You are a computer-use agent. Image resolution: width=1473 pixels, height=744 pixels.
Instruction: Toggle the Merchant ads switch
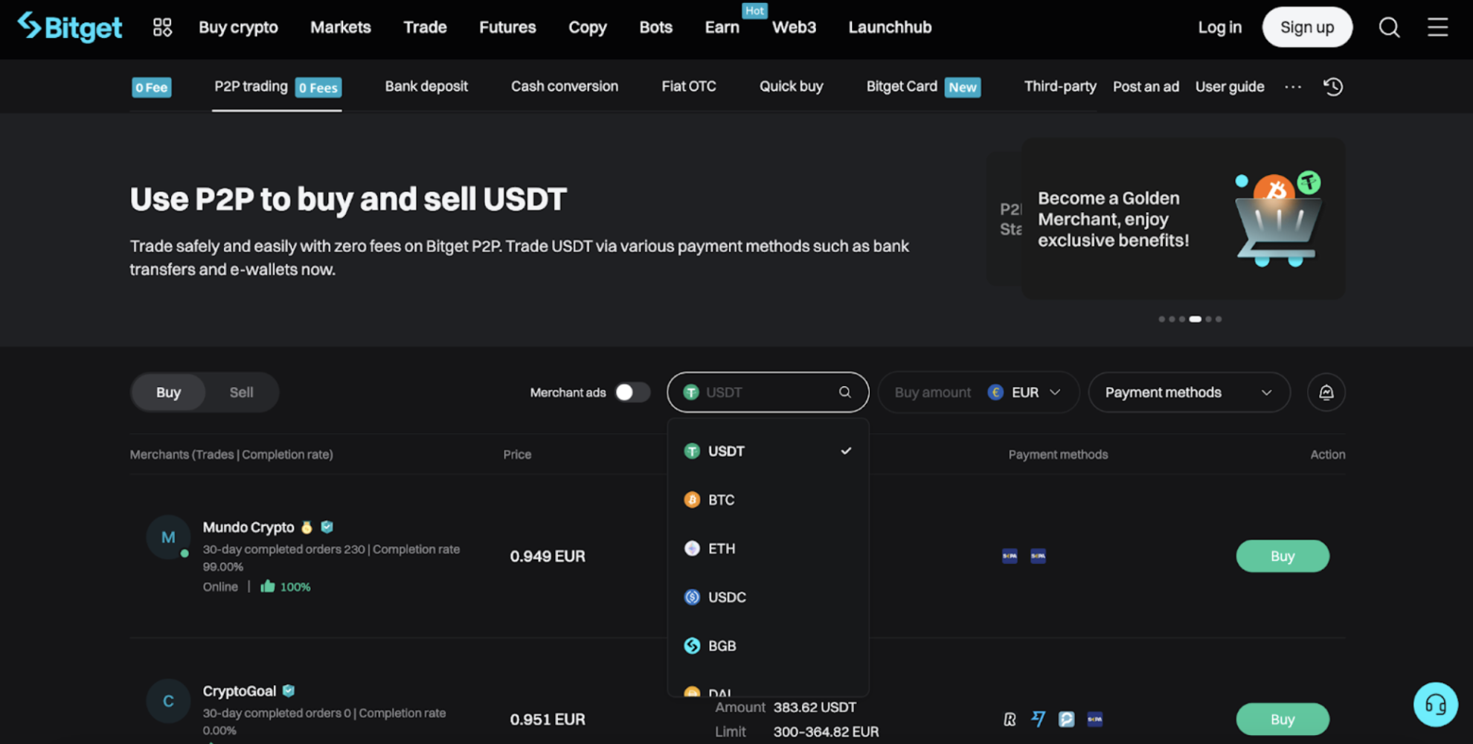tap(632, 392)
